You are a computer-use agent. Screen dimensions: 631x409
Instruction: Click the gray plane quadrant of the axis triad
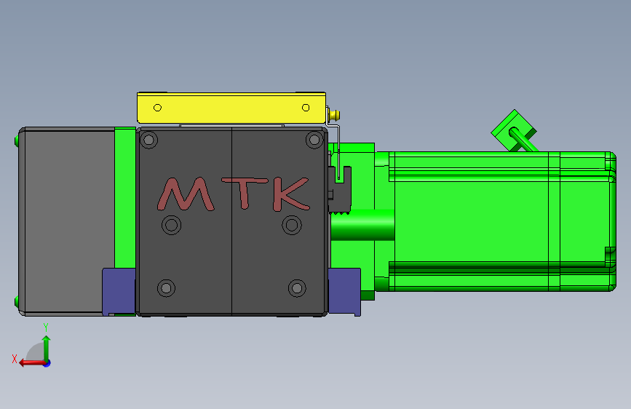[36, 352]
